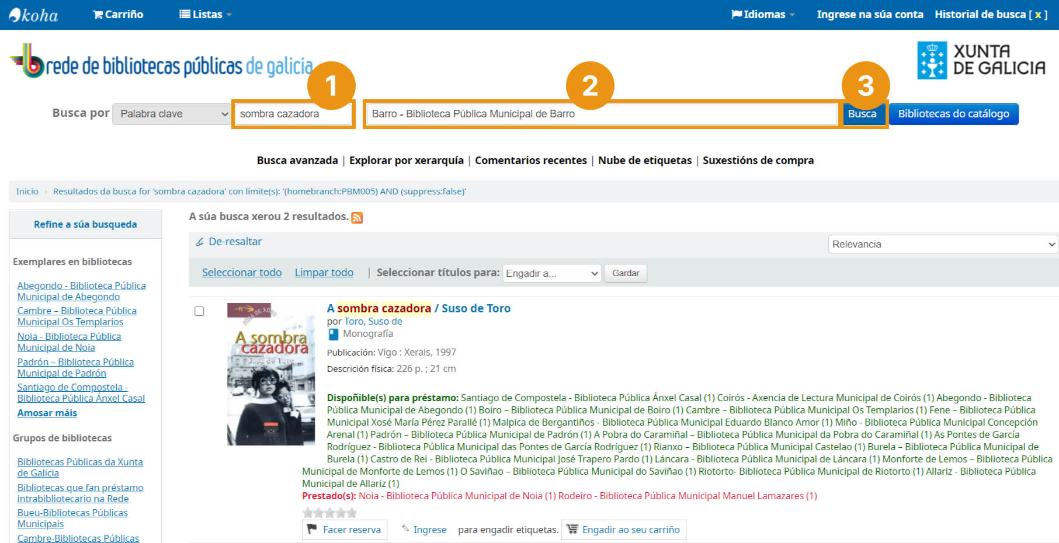This screenshot has width=1059, height=543.
Task: Expand the Engadir a... dropdown
Action: tap(551, 273)
